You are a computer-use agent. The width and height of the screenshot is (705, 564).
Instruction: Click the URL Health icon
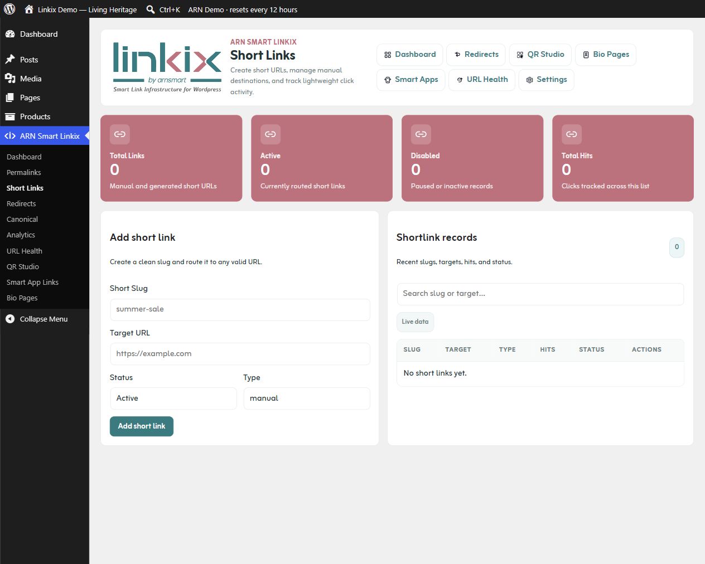pos(460,80)
